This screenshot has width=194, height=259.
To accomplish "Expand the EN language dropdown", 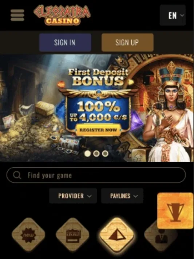I will click(x=173, y=15).
